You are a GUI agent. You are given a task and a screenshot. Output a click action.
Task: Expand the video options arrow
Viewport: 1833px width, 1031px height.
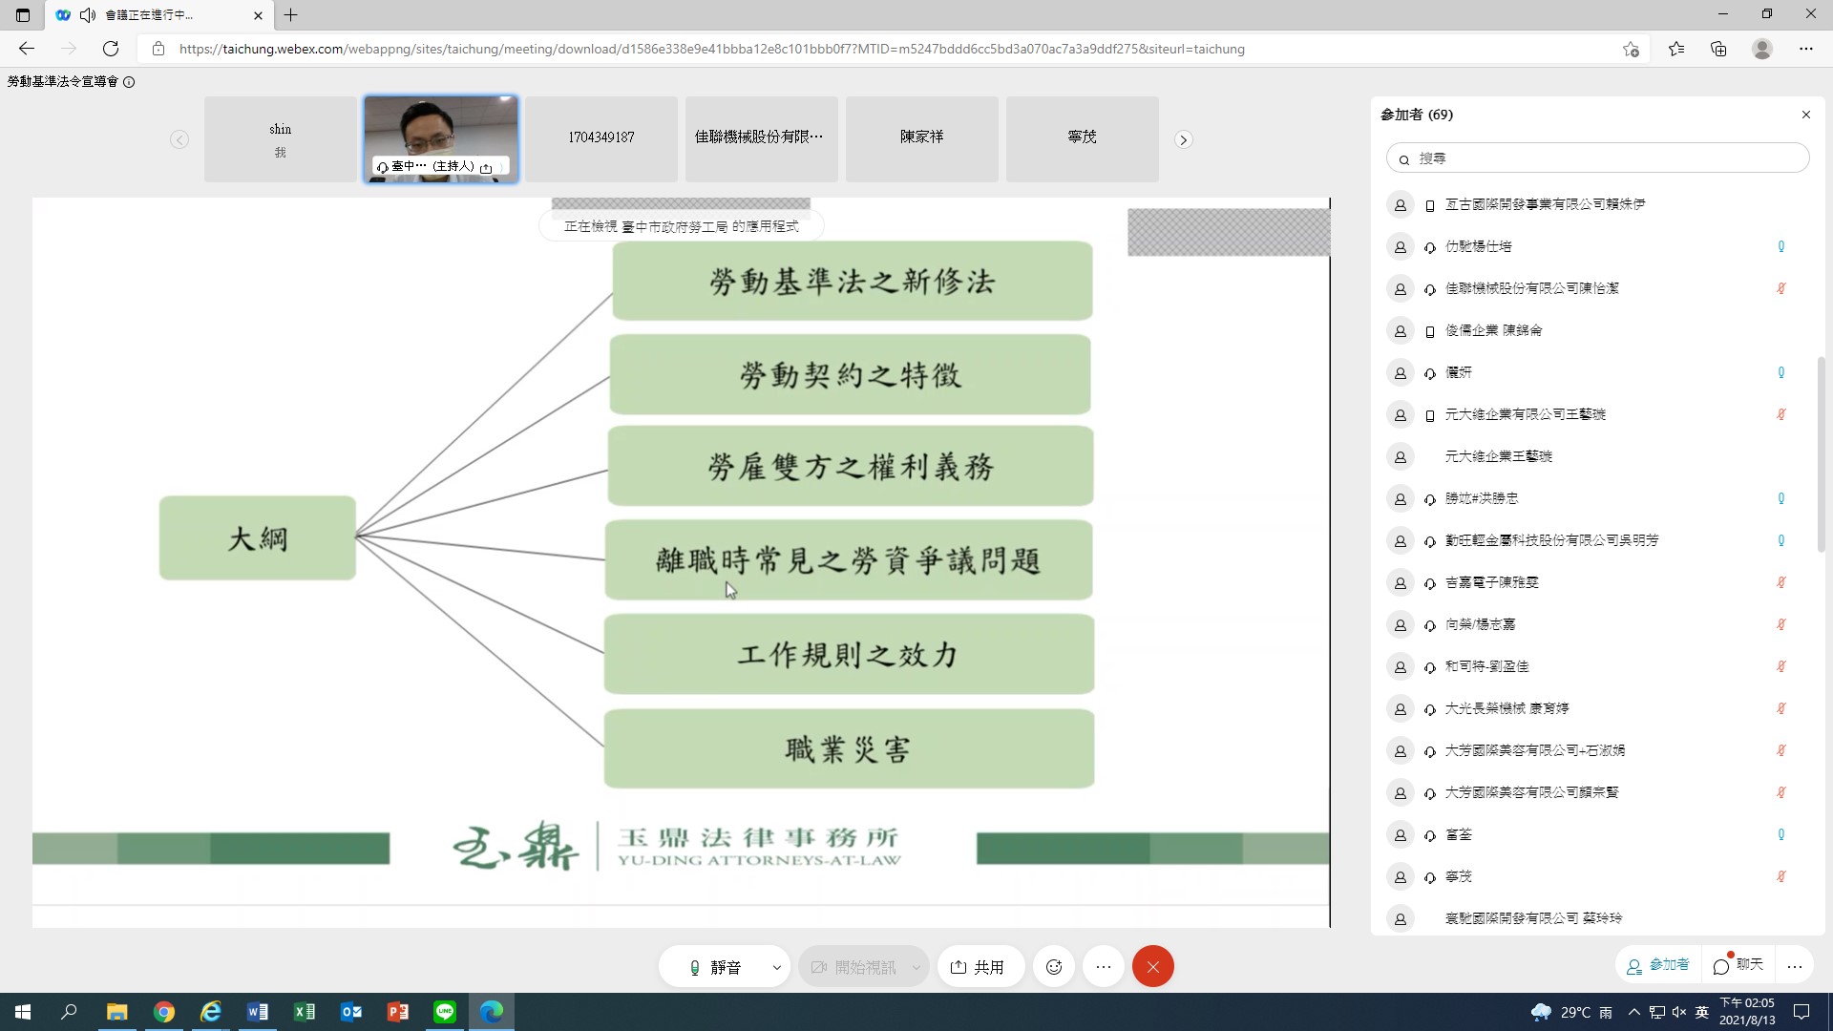pos(916,967)
